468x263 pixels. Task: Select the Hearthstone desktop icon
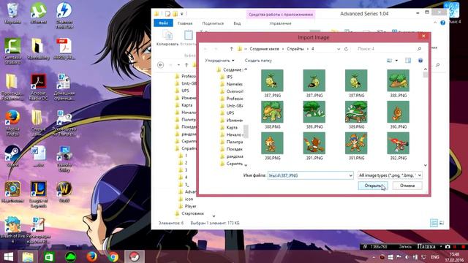click(x=12, y=191)
